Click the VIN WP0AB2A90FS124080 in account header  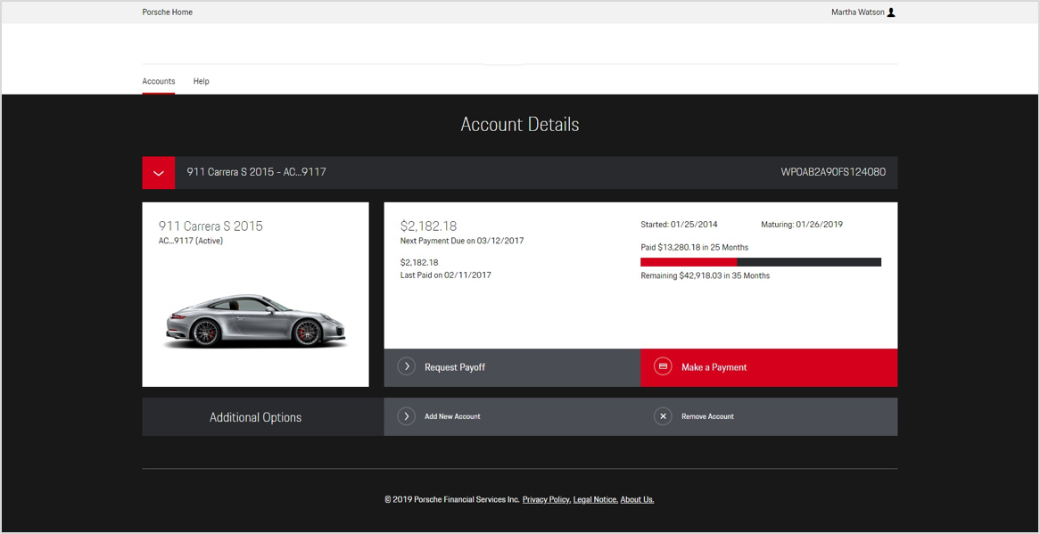(833, 172)
